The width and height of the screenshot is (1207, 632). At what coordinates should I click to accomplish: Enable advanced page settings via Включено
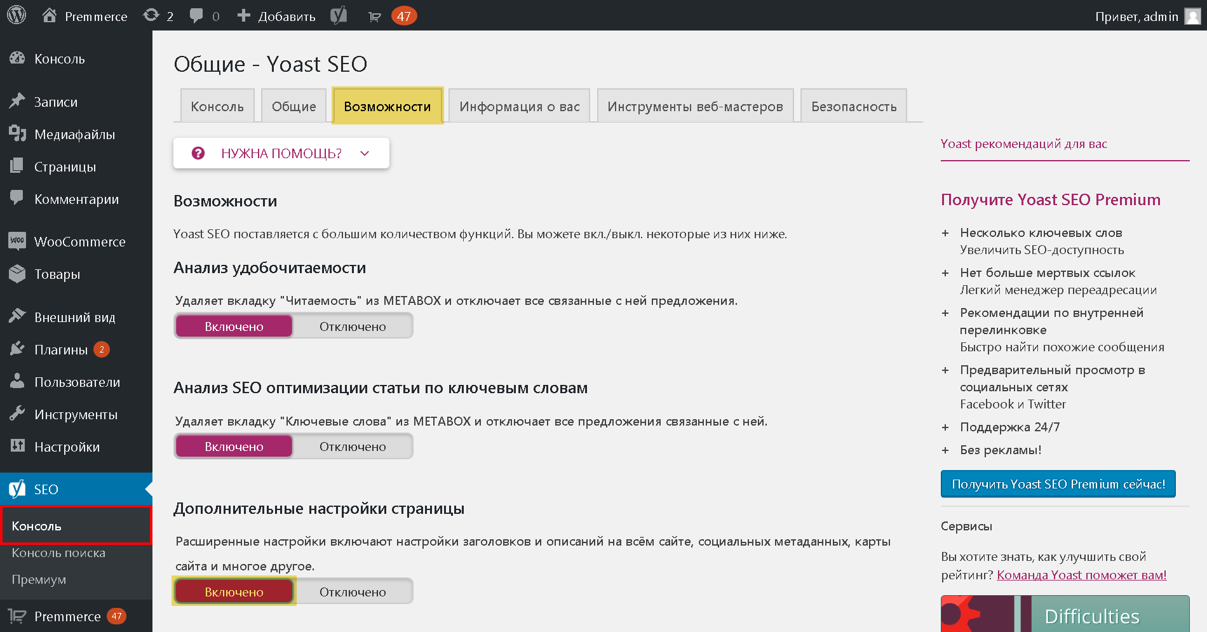pyautogui.click(x=234, y=591)
